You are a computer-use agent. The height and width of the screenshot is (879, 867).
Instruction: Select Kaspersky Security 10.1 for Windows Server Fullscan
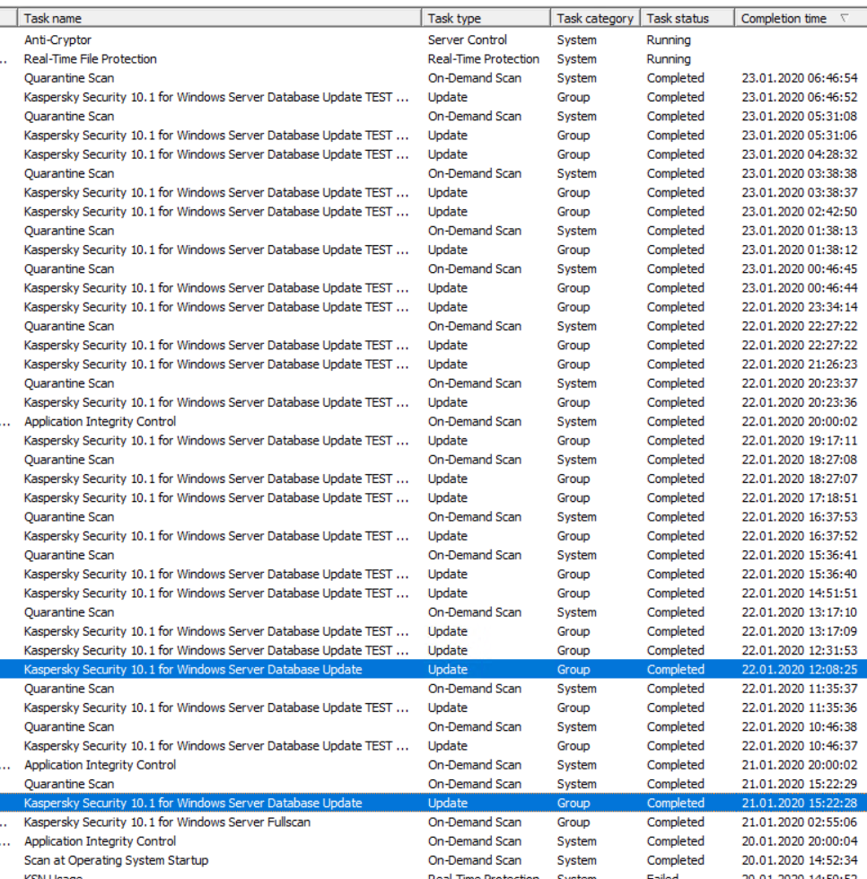point(433,822)
